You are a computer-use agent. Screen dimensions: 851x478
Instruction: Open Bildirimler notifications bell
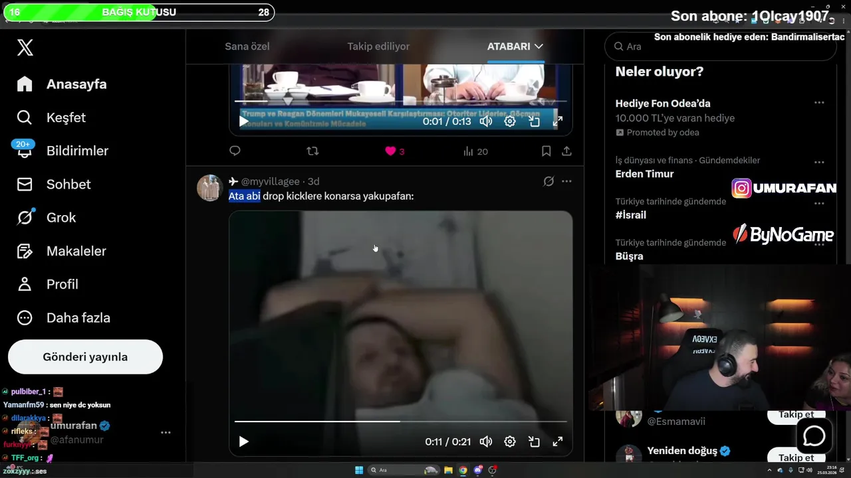25,151
